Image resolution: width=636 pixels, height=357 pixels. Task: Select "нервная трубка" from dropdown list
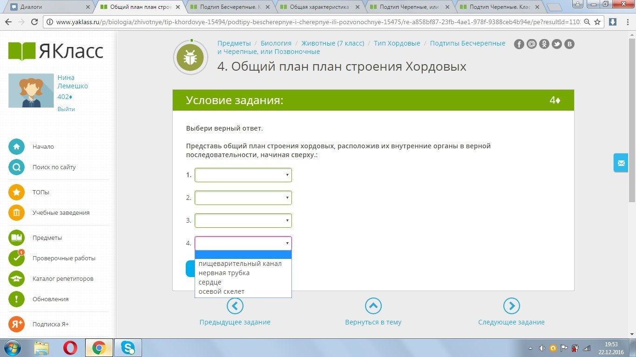click(224, 273)
